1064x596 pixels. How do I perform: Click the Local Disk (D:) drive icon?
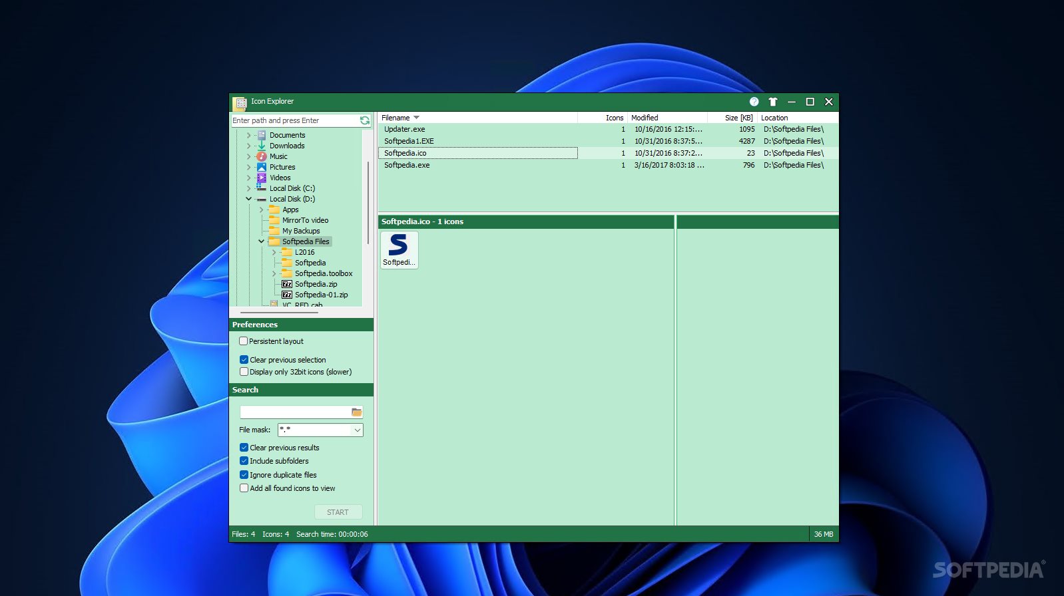262,199
